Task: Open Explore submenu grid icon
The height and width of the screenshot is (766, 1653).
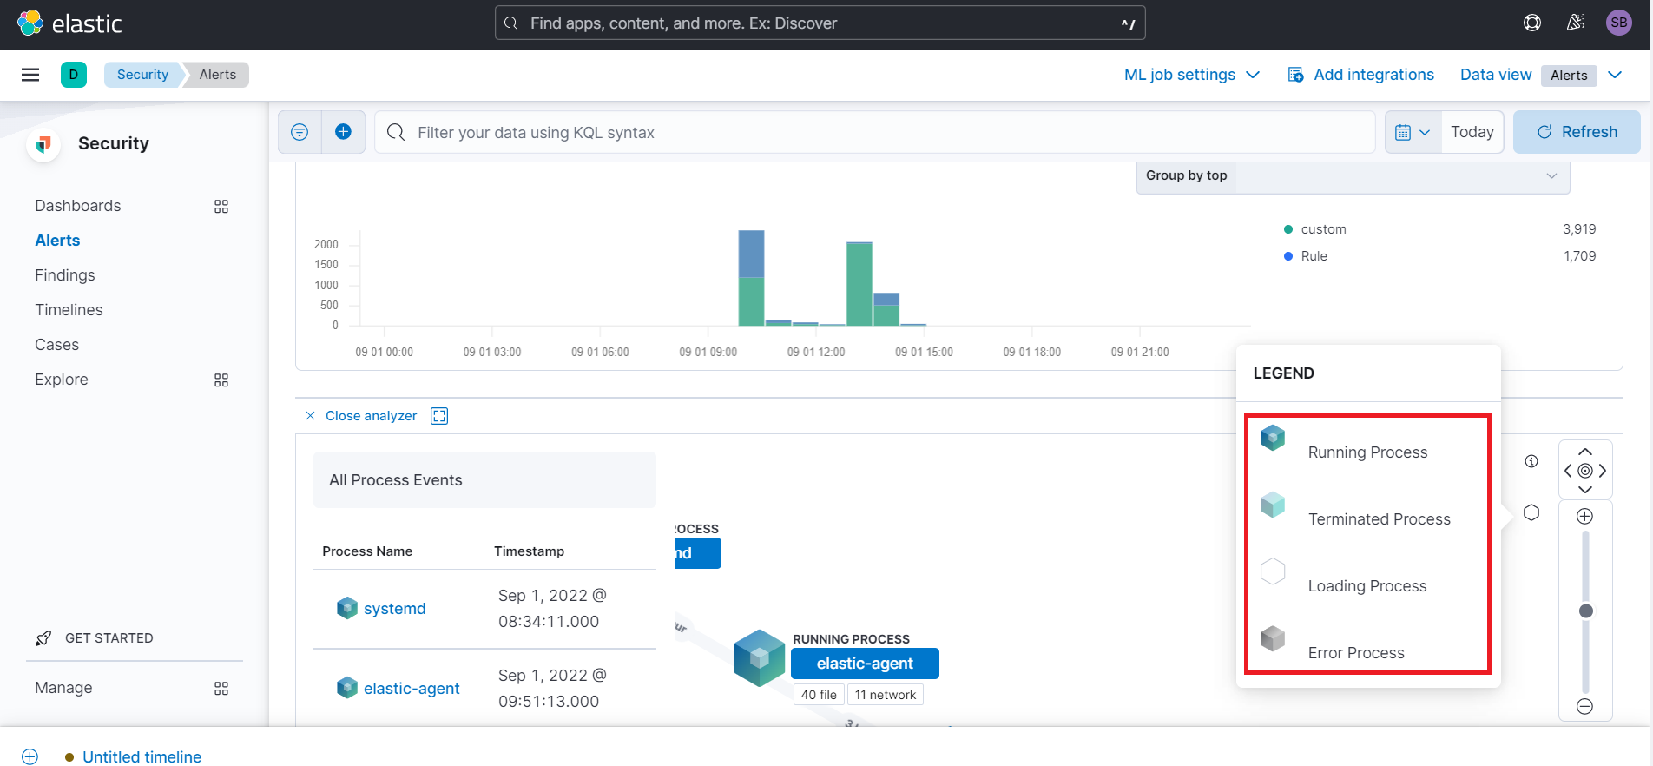Action: [x=221, y=380]
